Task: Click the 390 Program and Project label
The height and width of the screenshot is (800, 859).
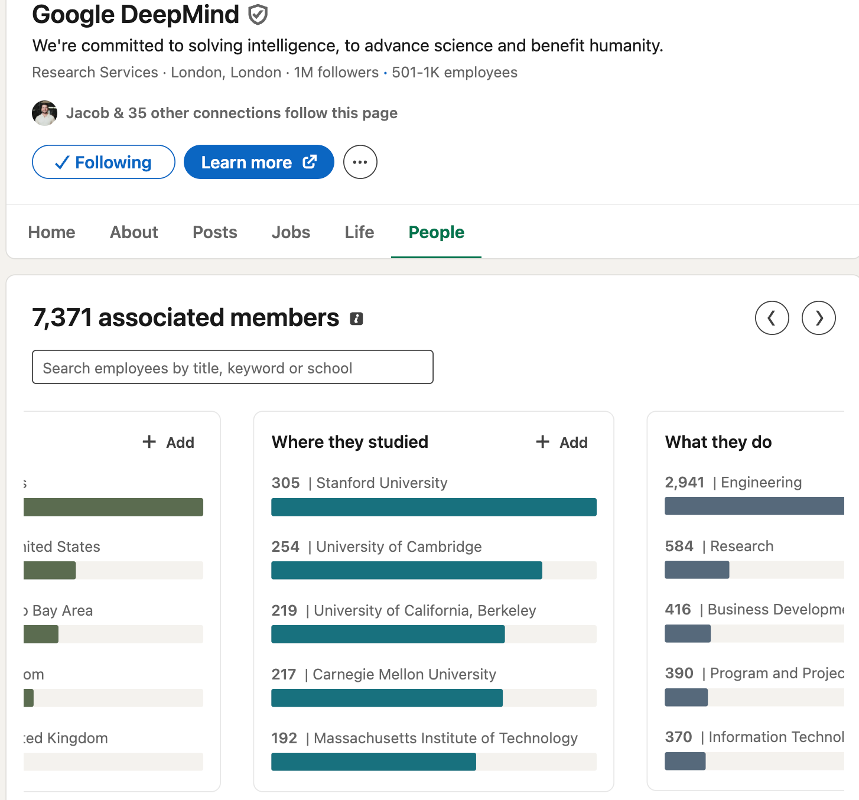Action: click(x=754, y=673)
